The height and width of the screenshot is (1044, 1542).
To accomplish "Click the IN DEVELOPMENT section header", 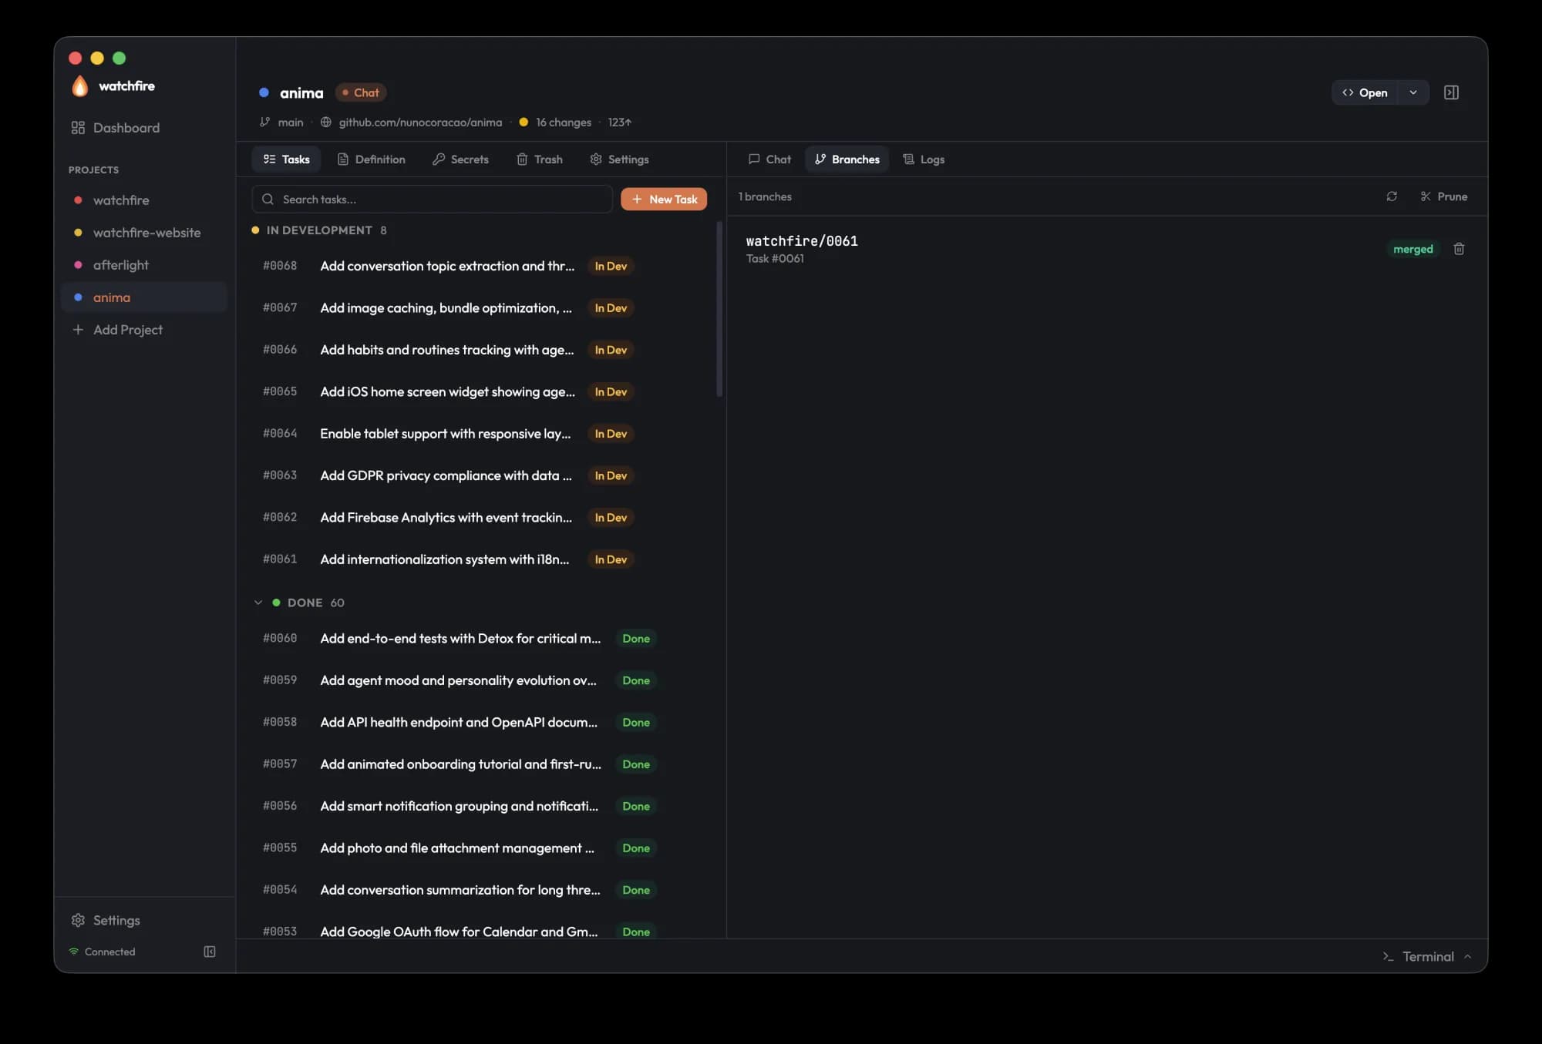I will pyautogui.click(x=319, y=230).
